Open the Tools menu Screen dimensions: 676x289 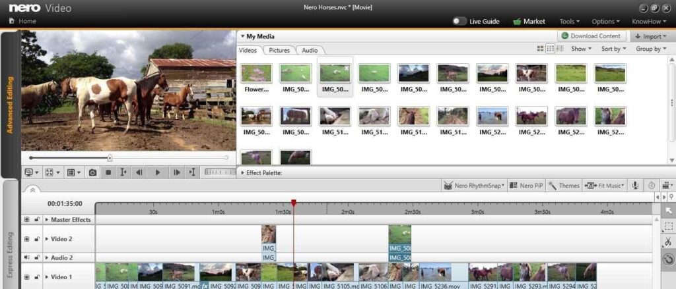569,21
